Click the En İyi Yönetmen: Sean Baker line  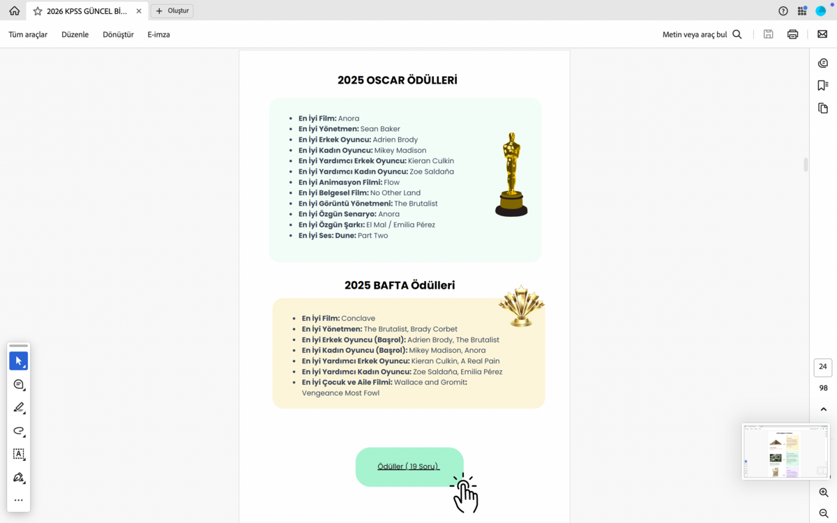coord(349,129)
